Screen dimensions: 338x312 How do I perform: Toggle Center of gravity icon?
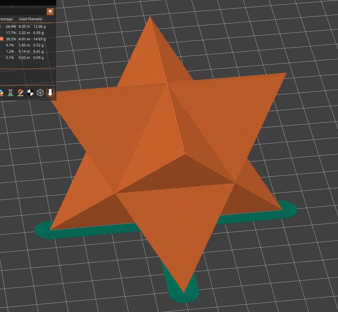30,93
